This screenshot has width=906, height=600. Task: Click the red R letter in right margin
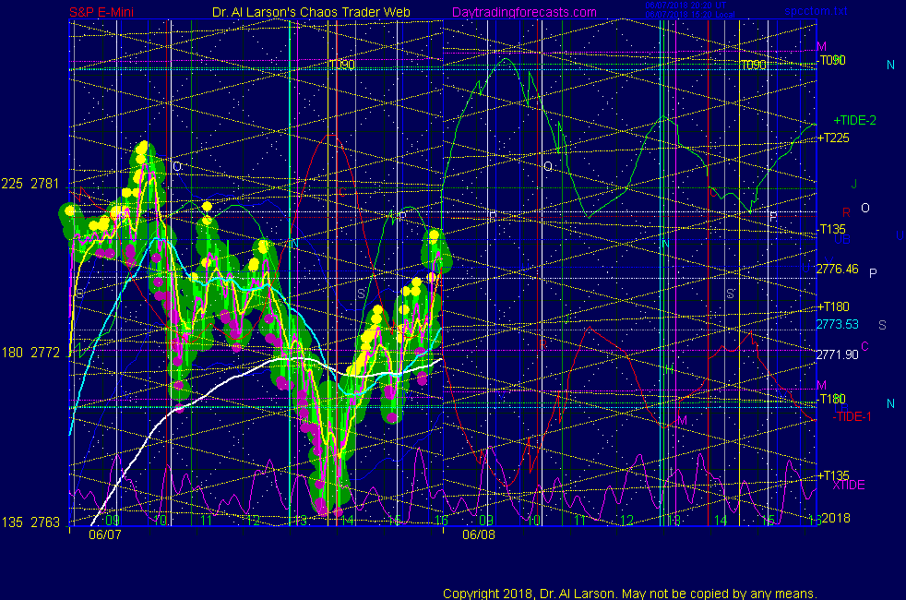(x=846, y=212)
